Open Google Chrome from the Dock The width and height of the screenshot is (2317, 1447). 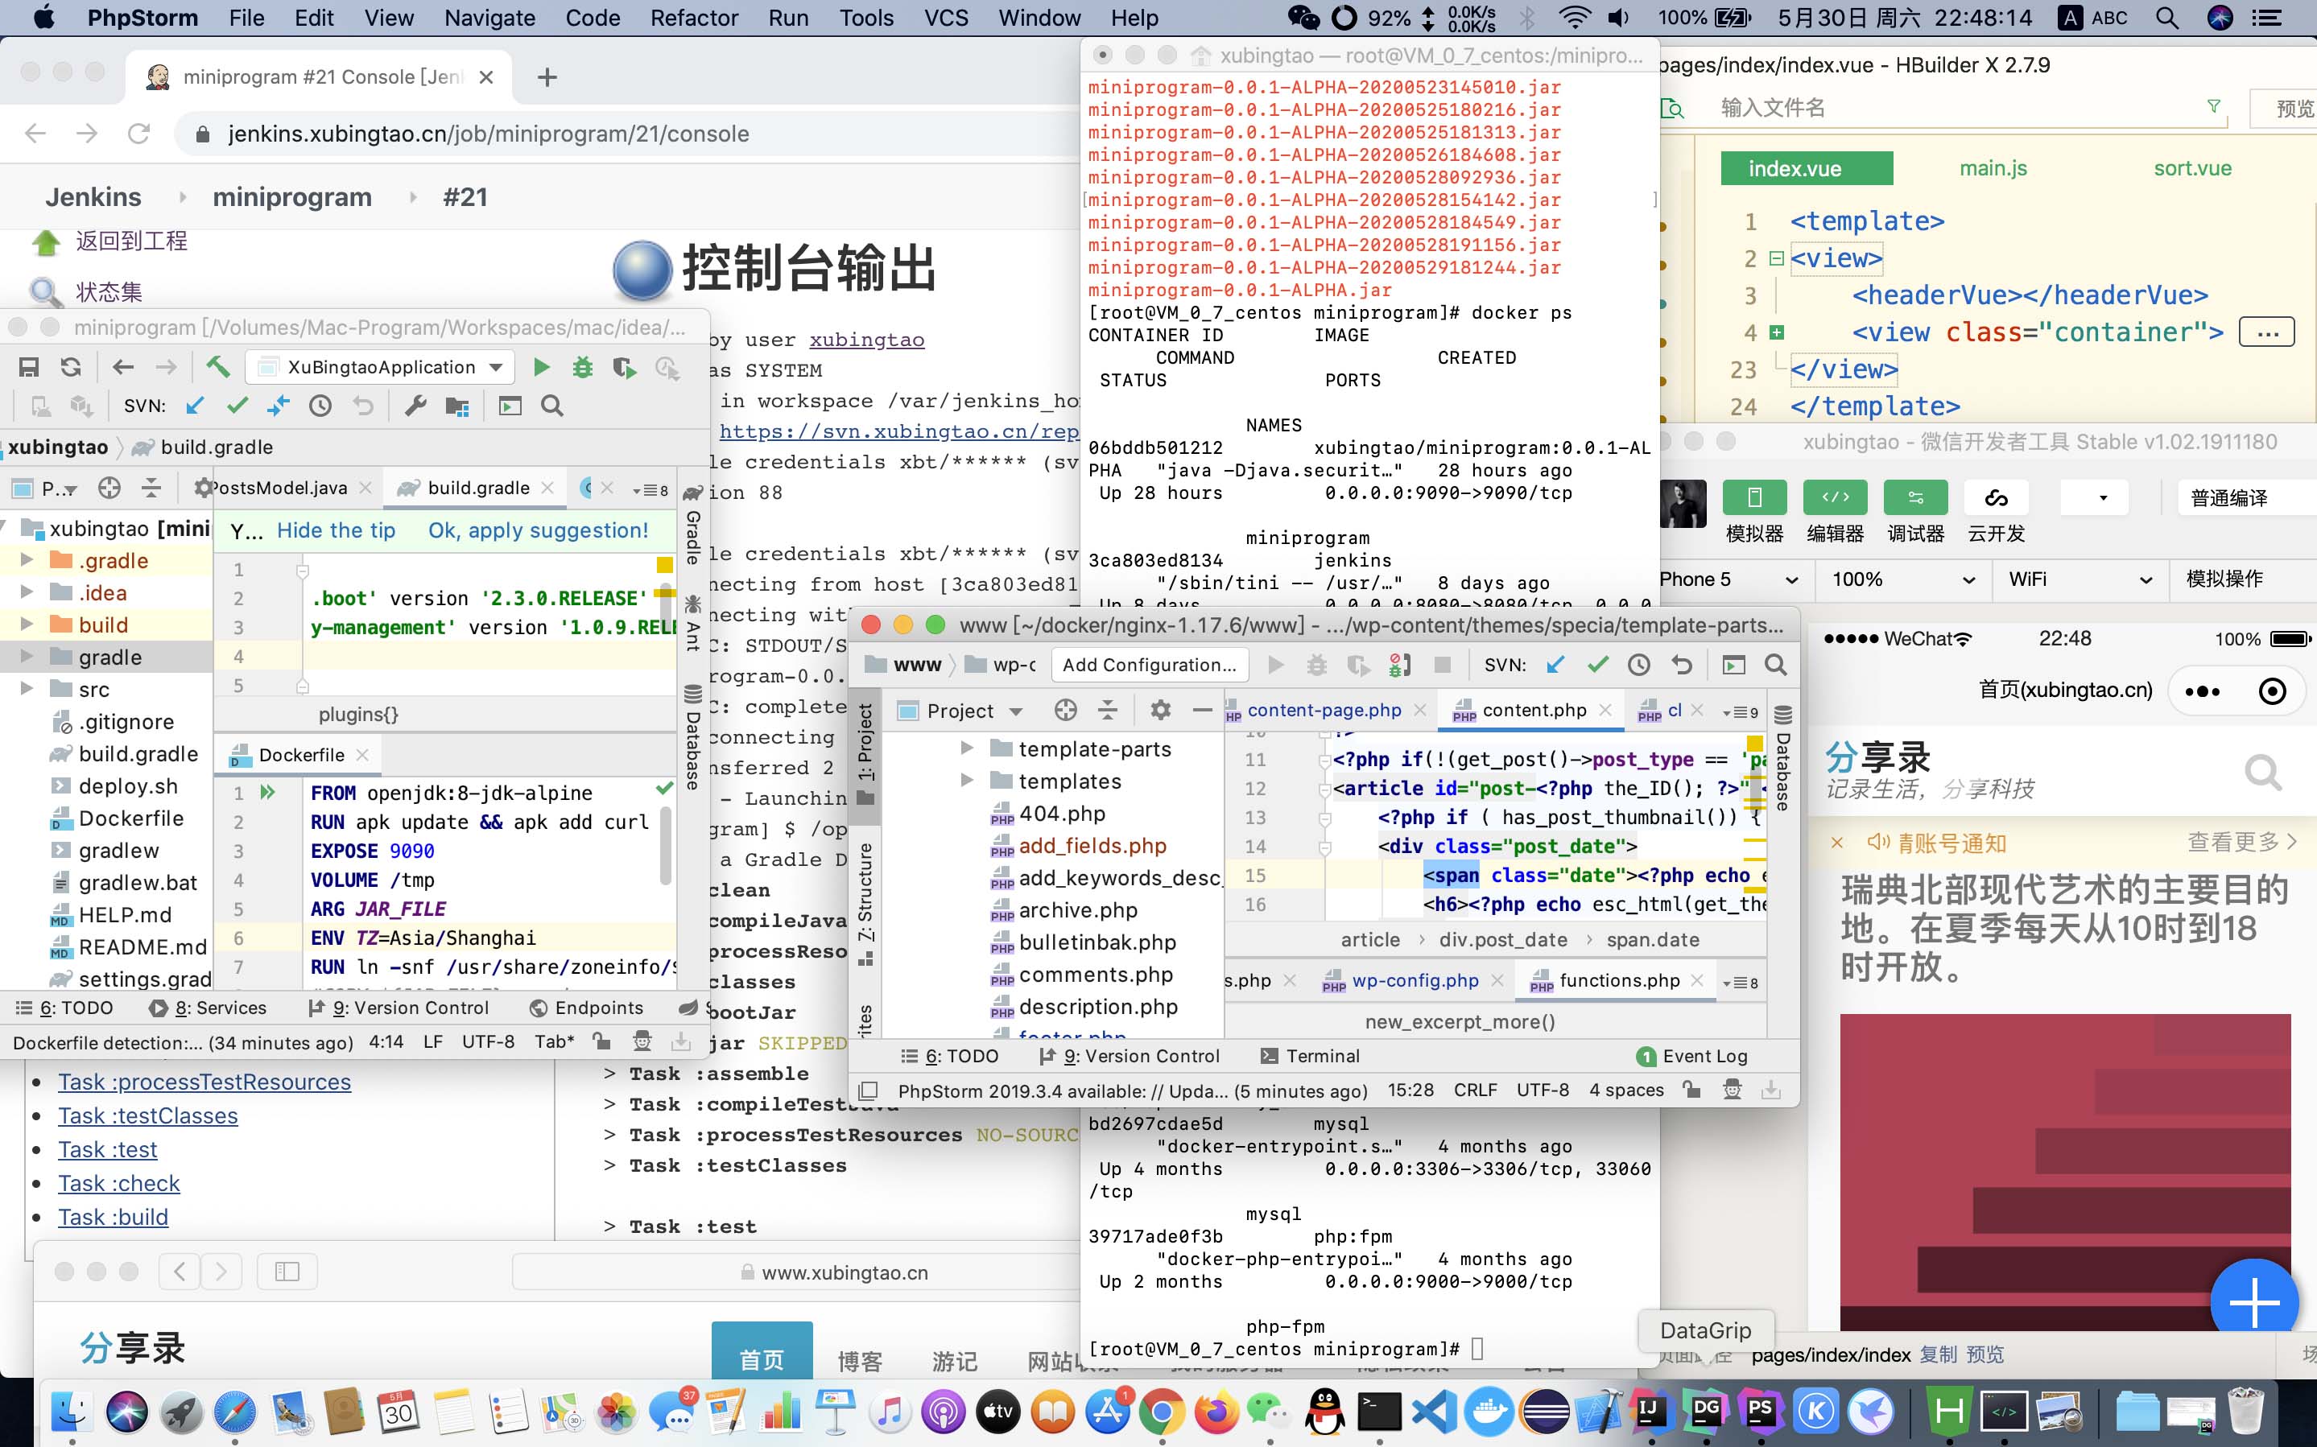click(1162, 1411)
